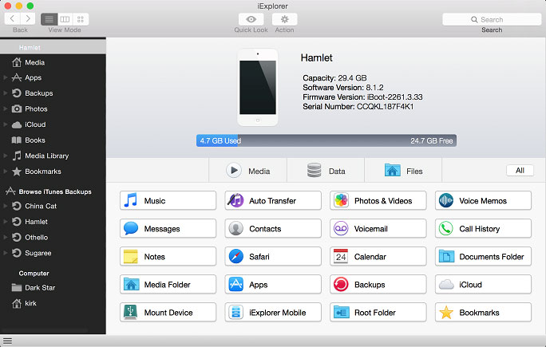Expand Apps in the sidebar
The height and width of the screenshot is (347, 546).
[x=6, y=77]
